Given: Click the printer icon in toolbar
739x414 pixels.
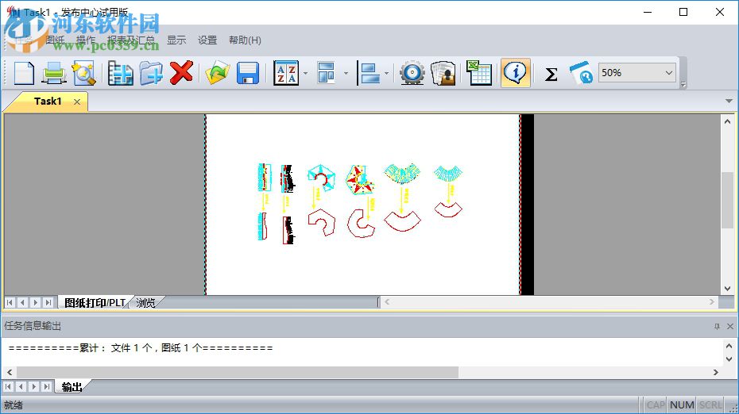Looking at the screenshot, I should [54, 74].
